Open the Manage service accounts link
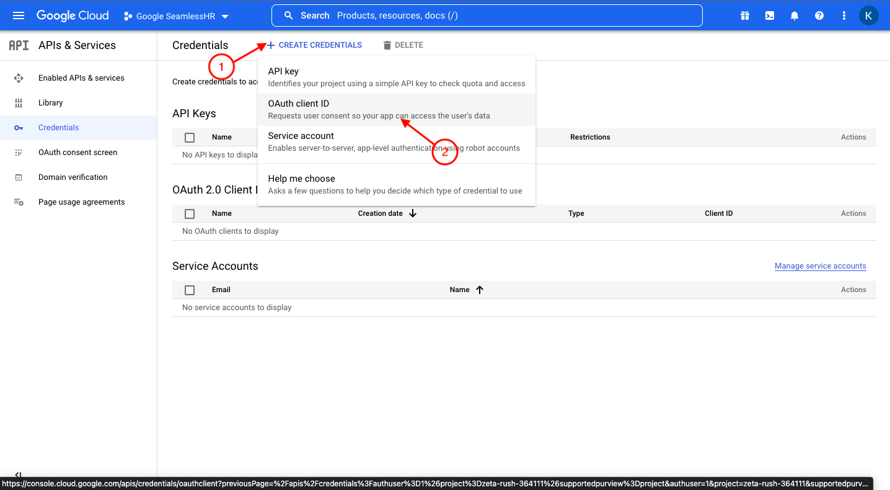Screen dimensions: 890x490 [821, 266]
